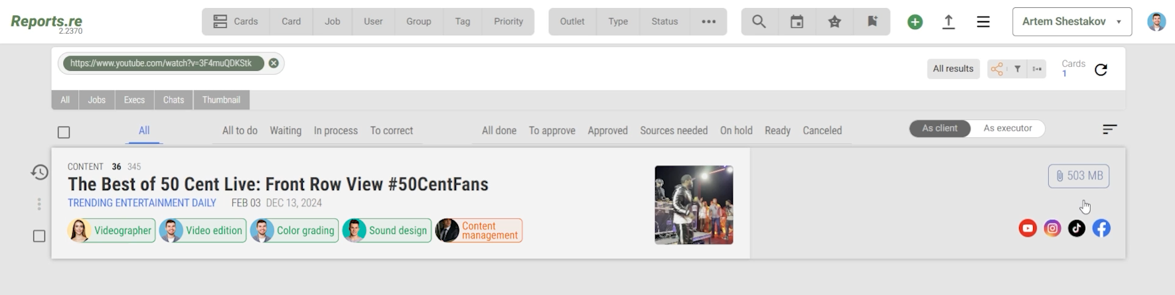
Task: Open the card history clock icon
Action: (40, 172)
